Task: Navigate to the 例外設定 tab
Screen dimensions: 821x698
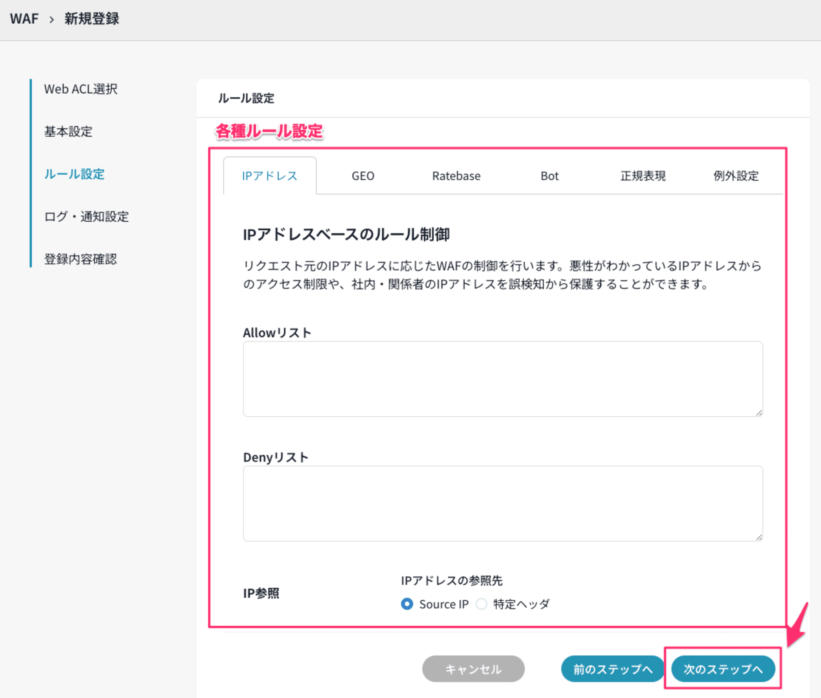Action: pyautogui.click(x=738, y=175)
